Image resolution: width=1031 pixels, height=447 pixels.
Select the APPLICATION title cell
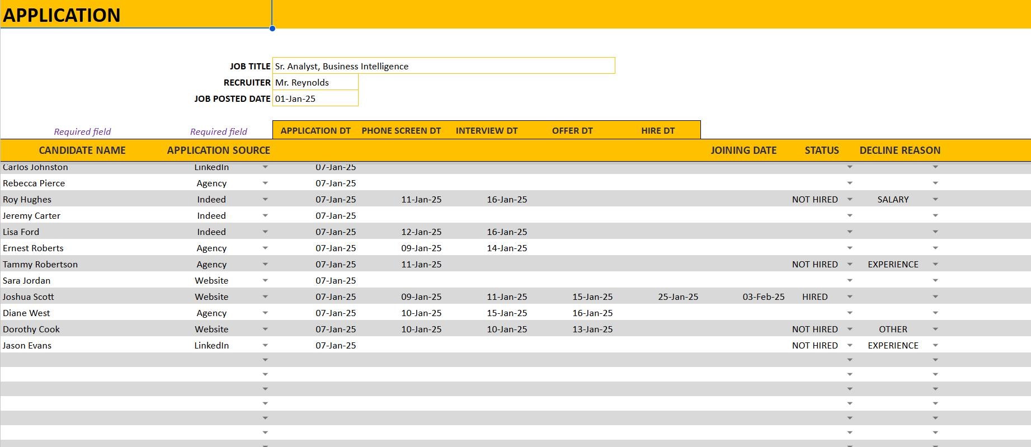tap(136, 15)
